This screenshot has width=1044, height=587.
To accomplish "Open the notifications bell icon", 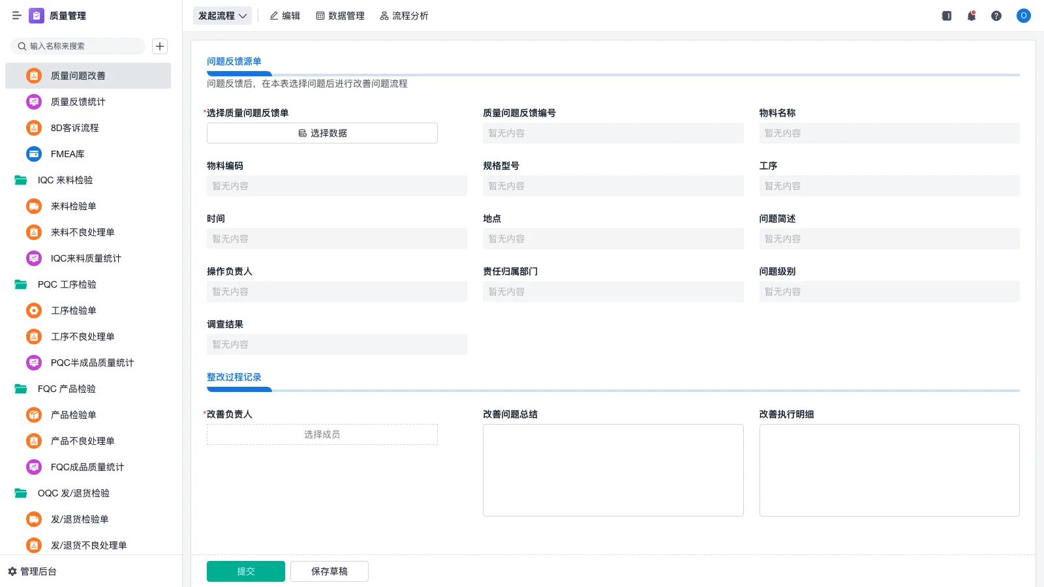I will [x=971, y=16].
